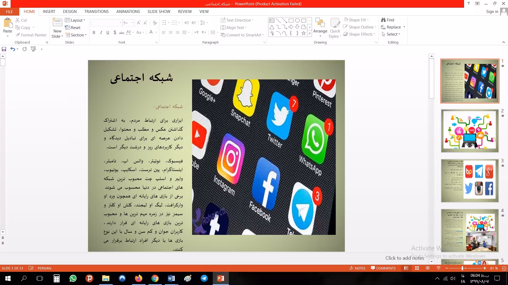This screenshot has height=285, width=508.
Task: Select slide 3 thumbnail in slide panel
Action: 470,181
